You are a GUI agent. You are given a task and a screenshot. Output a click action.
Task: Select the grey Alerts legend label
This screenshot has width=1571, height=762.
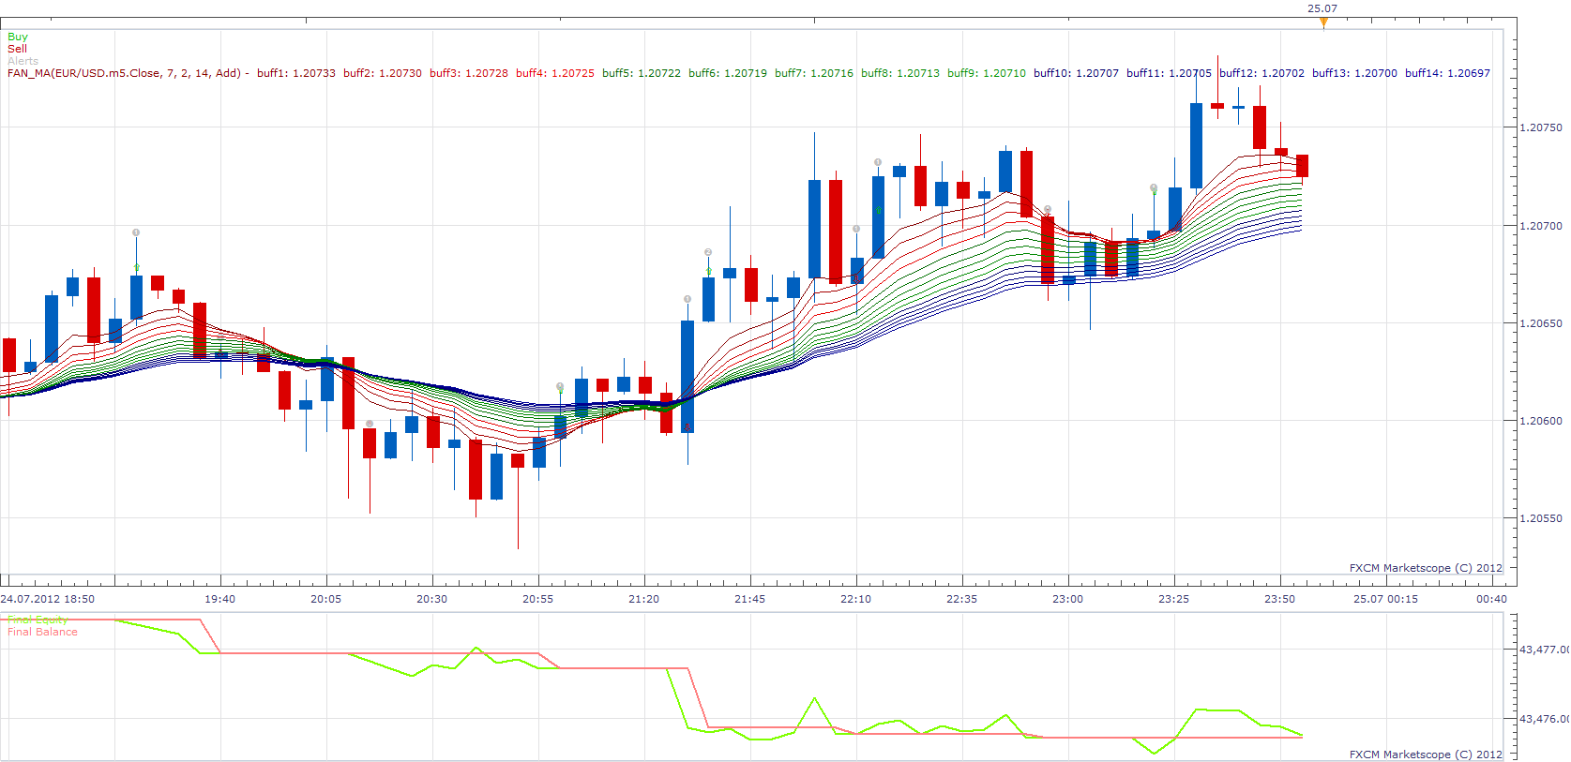click(x=23, y=61)
